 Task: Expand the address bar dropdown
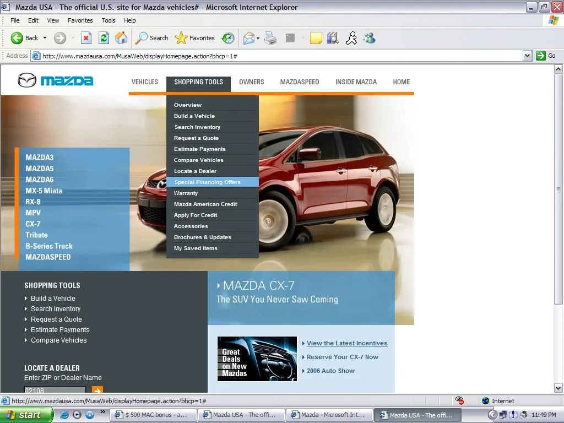[527, 56]
